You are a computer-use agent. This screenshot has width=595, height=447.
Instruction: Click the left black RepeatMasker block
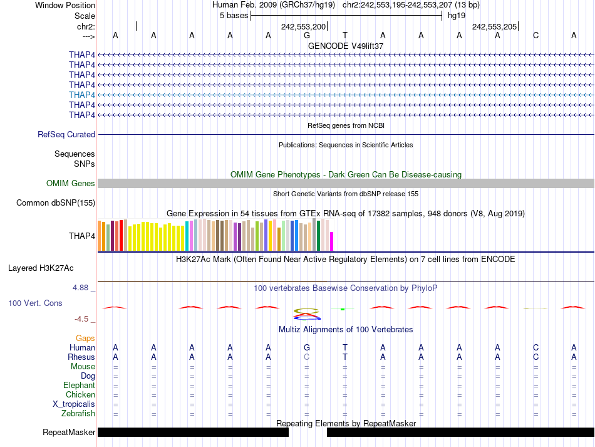click(x=193, y=432)
